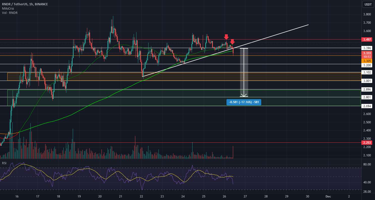Click date 28 on the time axis
This screenshot has width=375, height=200.
click(266, 196)
